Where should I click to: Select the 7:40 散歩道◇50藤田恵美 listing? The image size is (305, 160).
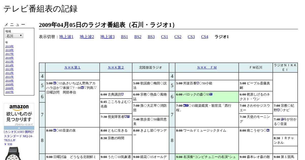[x=150, y=122]
